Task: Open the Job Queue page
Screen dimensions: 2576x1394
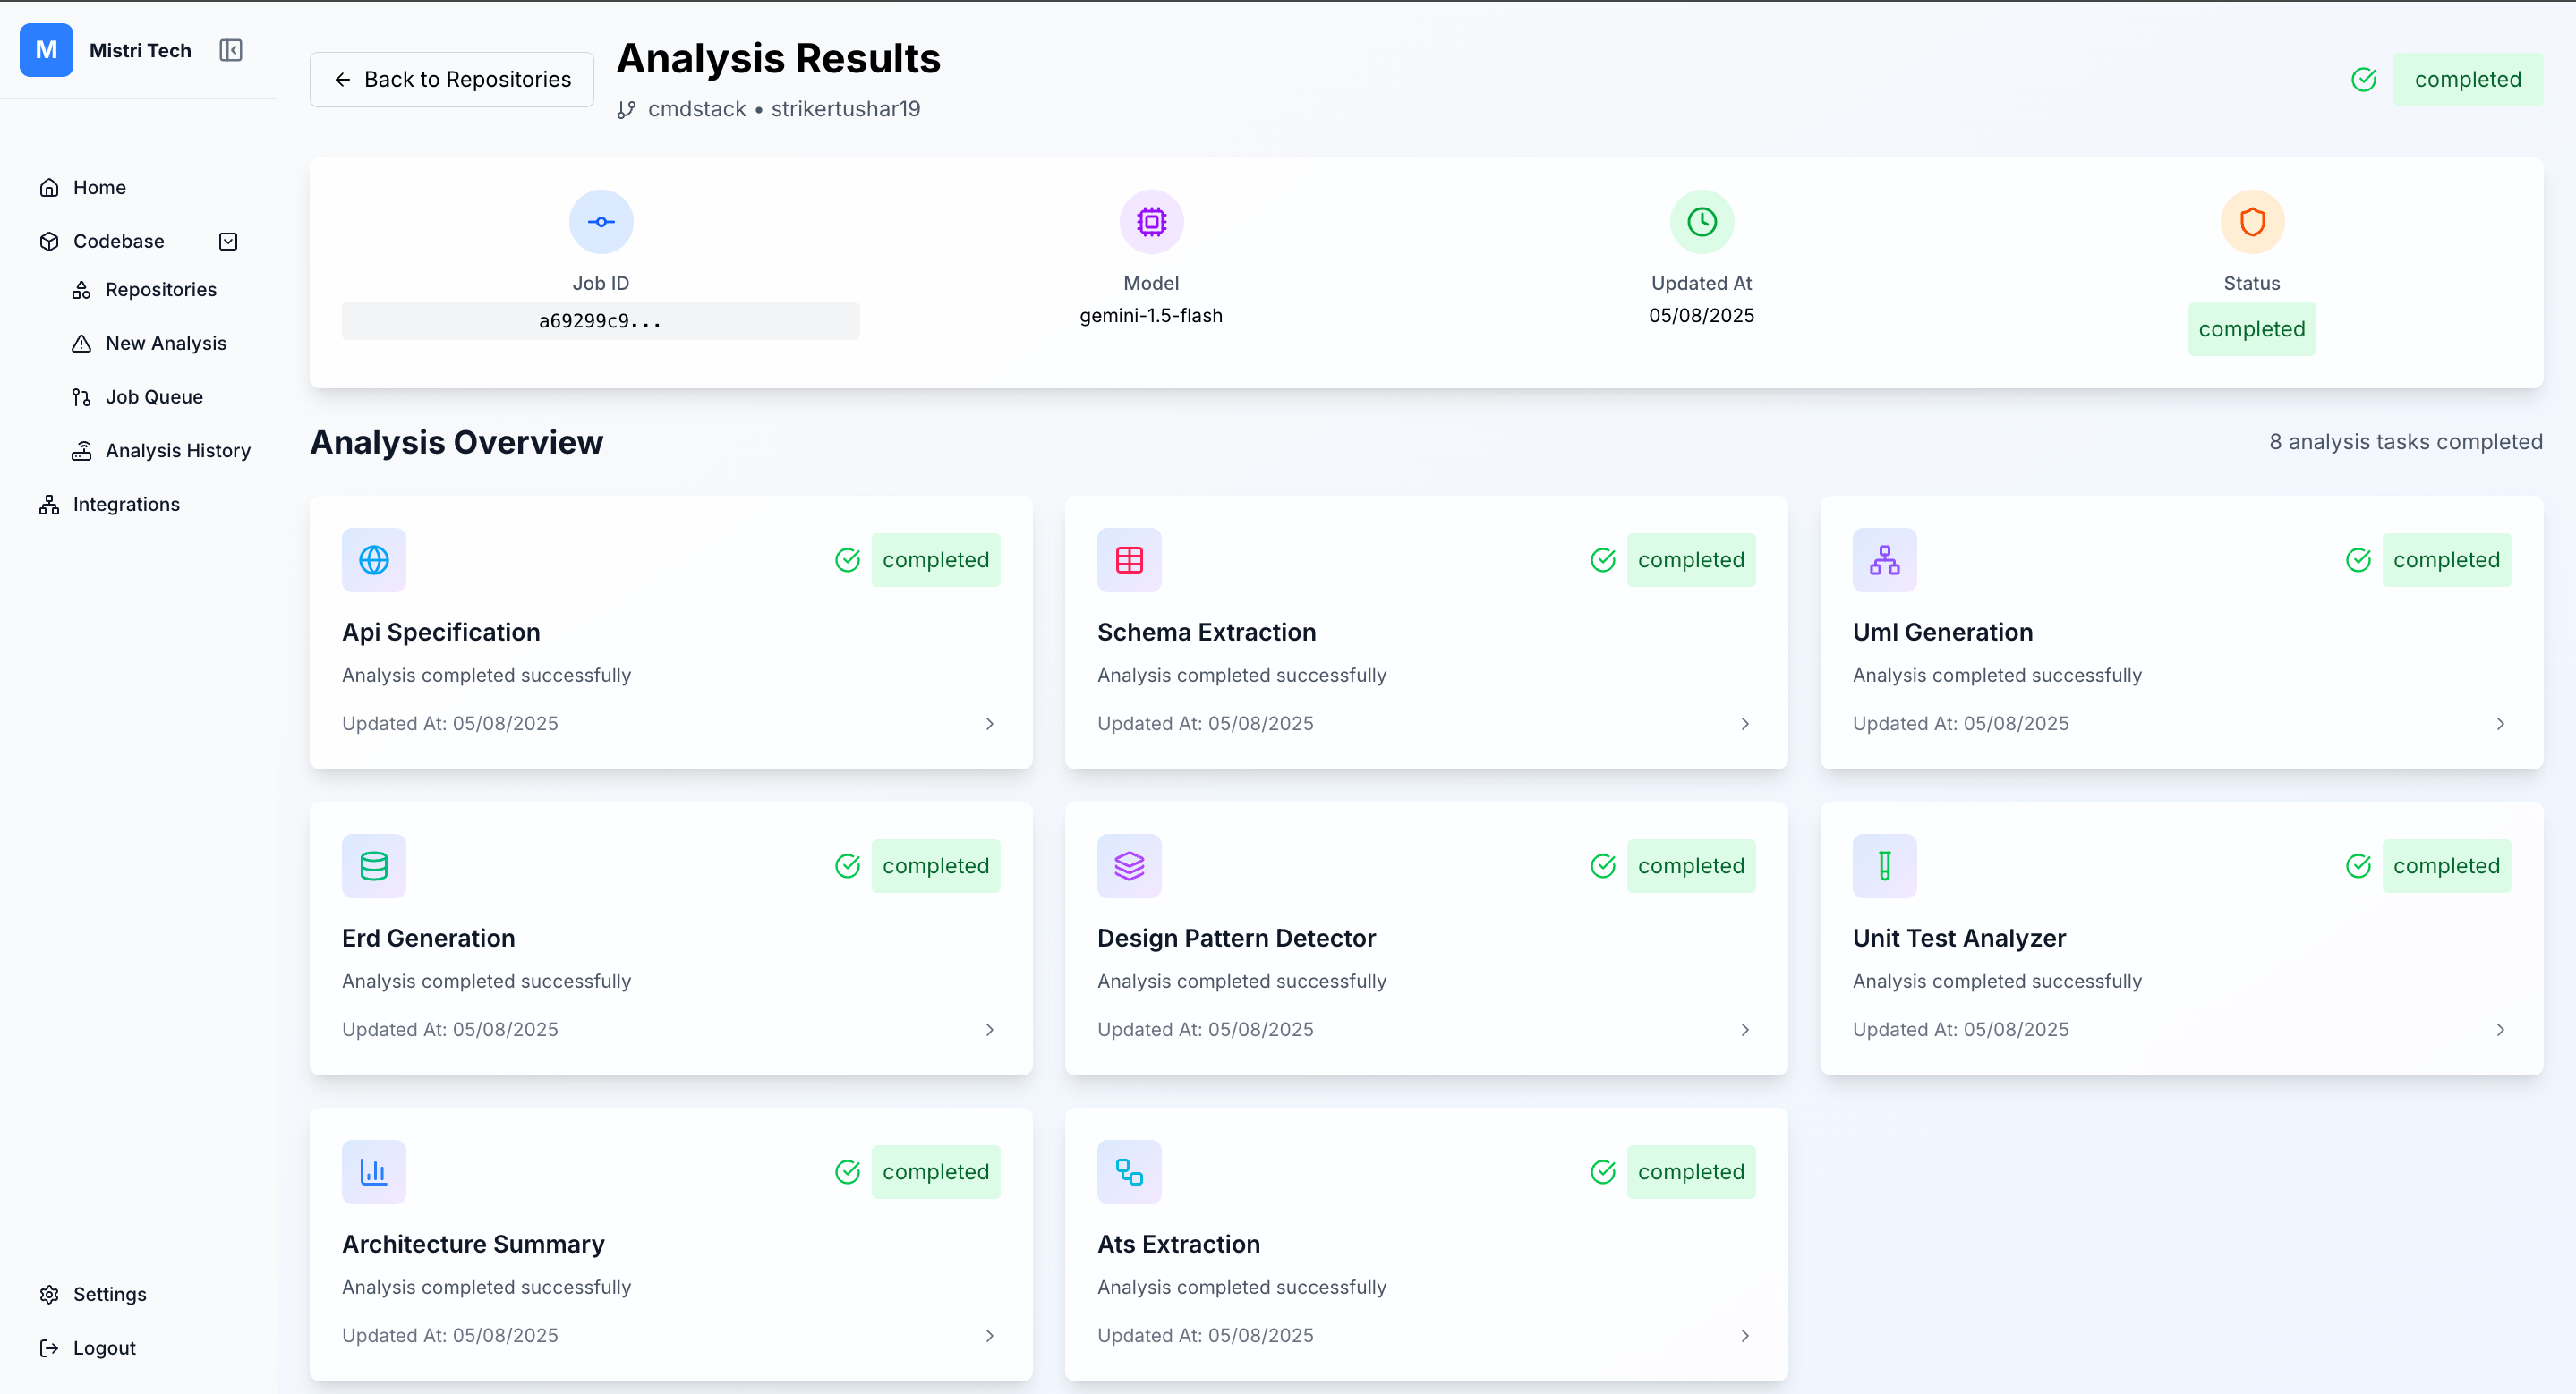Action: pyautogui.click(x=154, y=396)
